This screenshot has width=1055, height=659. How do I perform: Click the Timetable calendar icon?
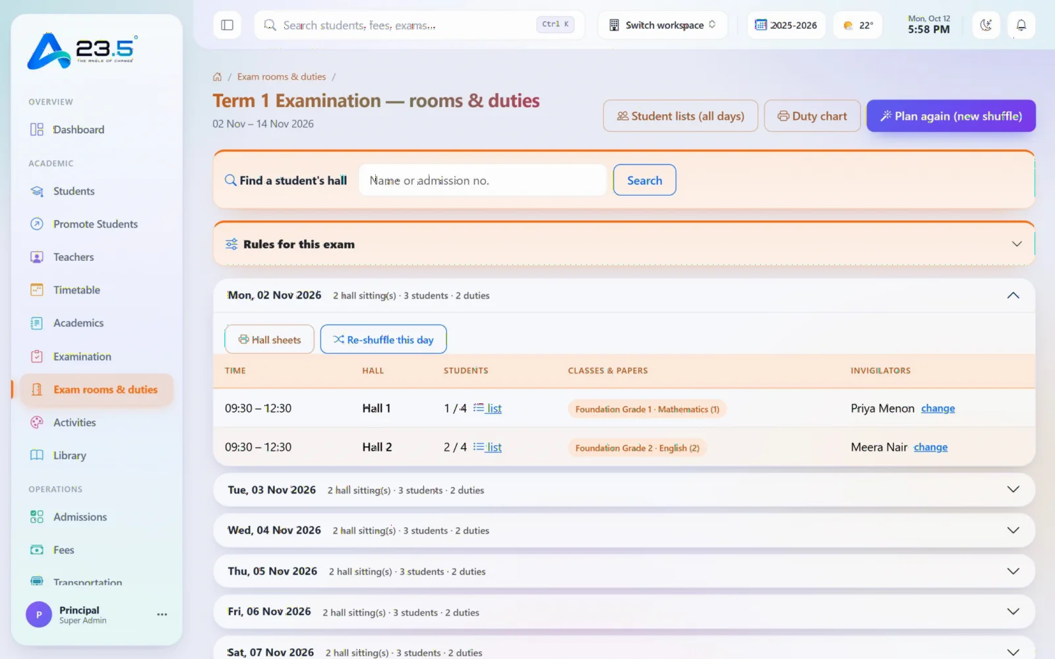coord(37,290)
